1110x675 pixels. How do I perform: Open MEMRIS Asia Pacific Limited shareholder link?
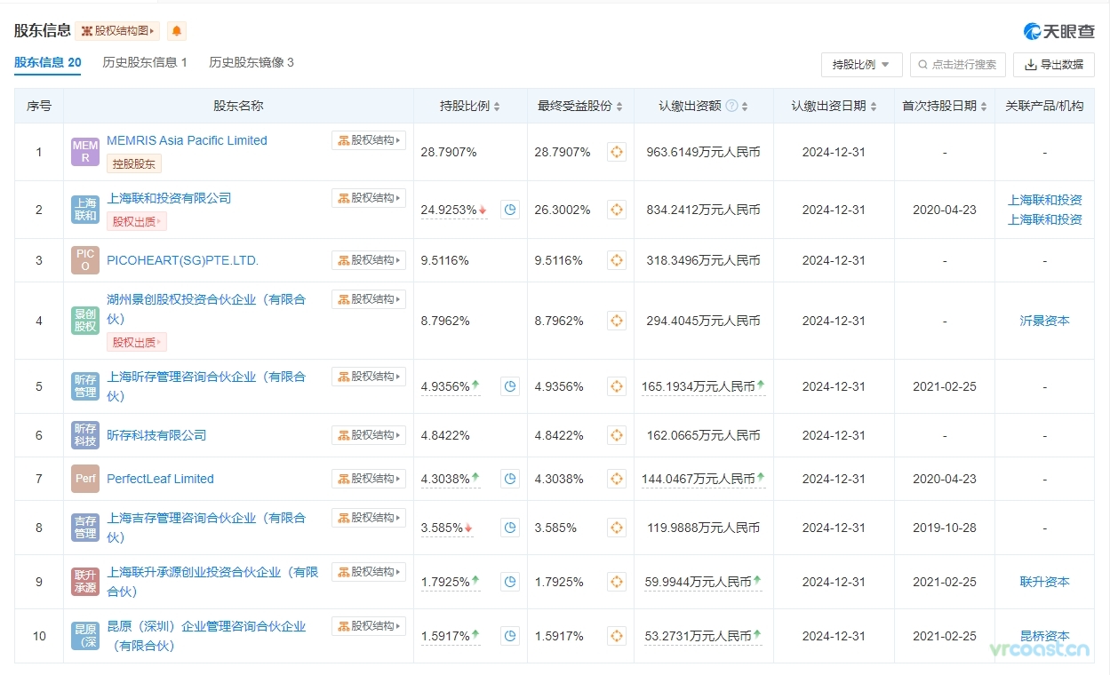click(187, 140)
